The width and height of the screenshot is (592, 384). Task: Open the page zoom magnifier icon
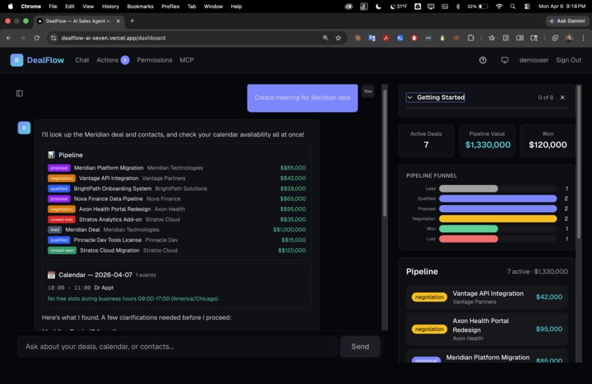(325, 37)
